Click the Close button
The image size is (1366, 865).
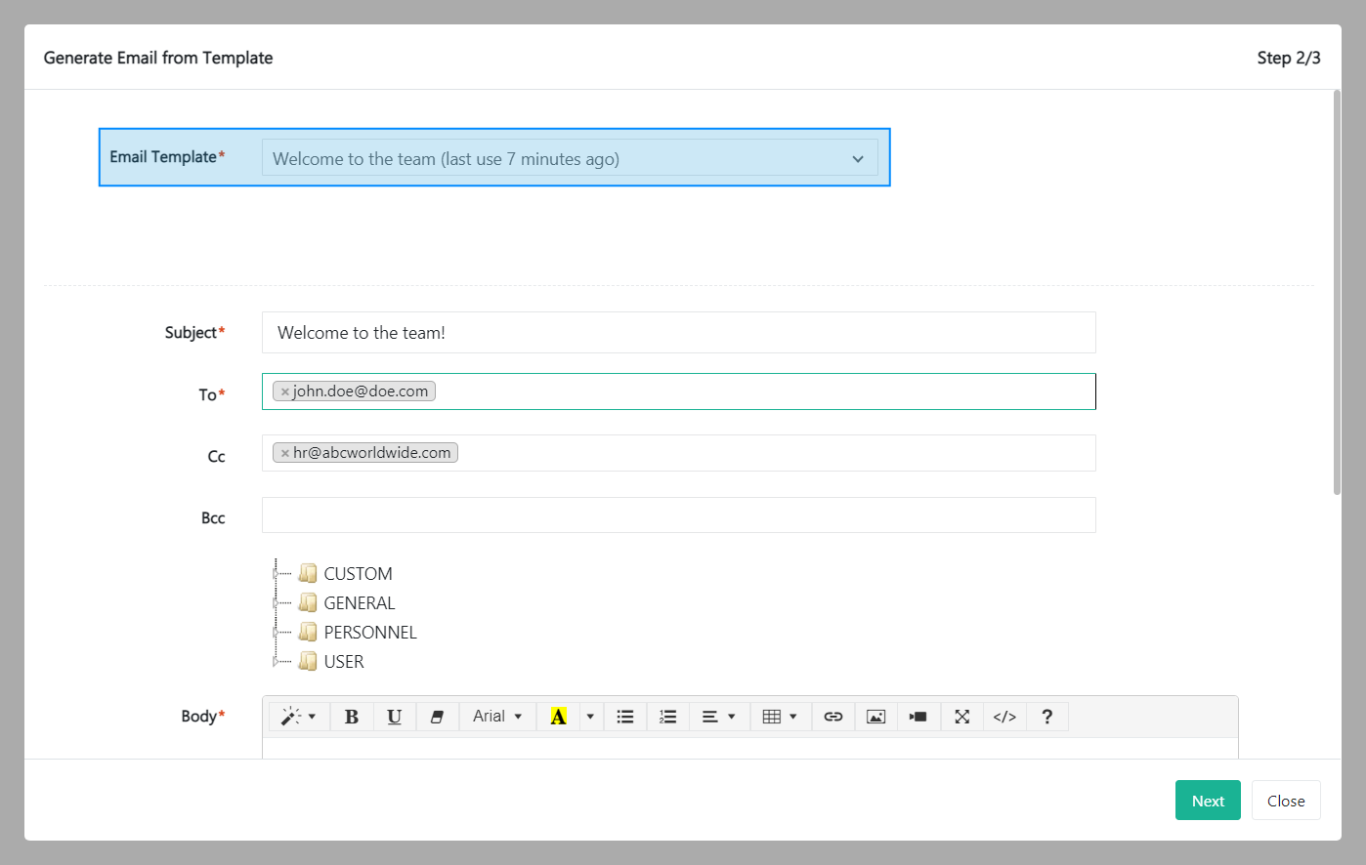(x=1286, y=801)
